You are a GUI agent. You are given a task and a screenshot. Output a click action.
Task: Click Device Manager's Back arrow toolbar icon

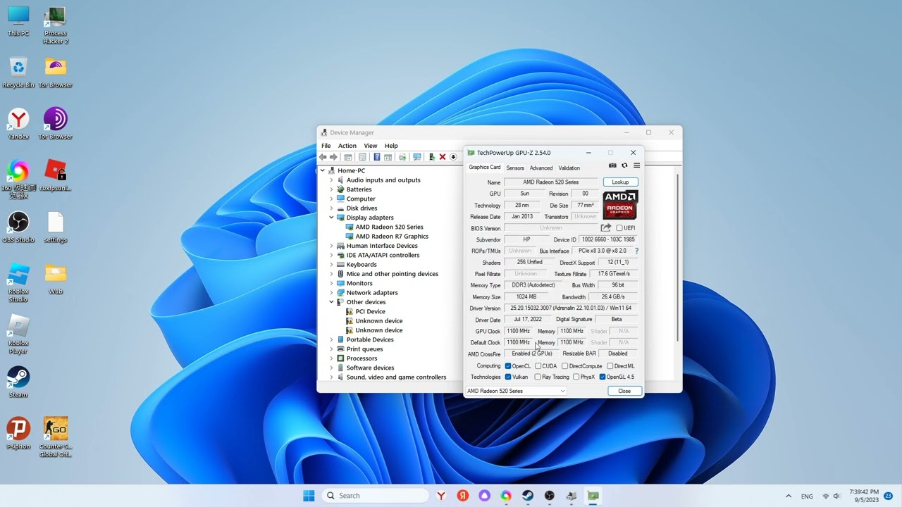tap(323, 157)
